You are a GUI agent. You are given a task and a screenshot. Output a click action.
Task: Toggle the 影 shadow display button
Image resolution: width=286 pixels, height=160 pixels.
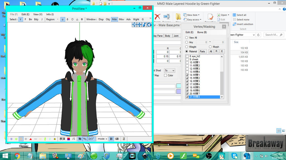(x=111, y=139)
